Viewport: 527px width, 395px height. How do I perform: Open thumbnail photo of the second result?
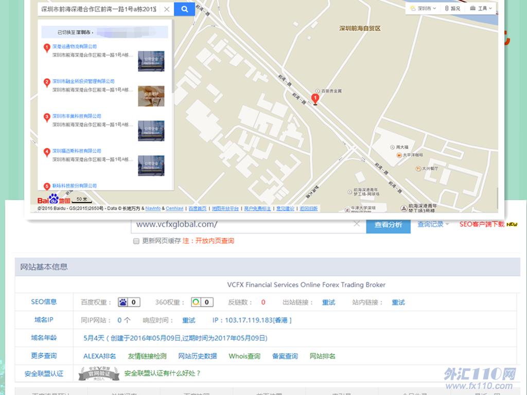coord(151,96)
